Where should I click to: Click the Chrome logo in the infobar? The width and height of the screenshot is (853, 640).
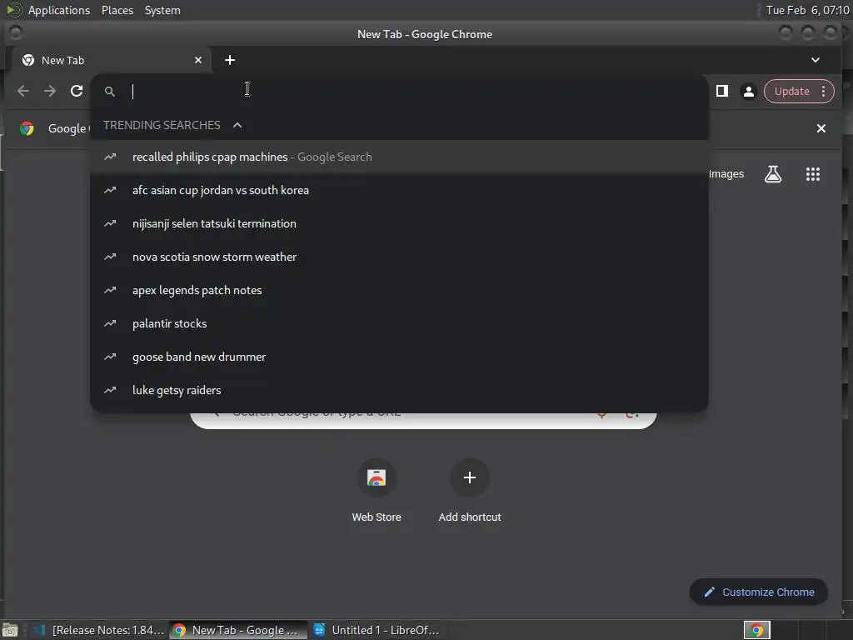[27, 128]
